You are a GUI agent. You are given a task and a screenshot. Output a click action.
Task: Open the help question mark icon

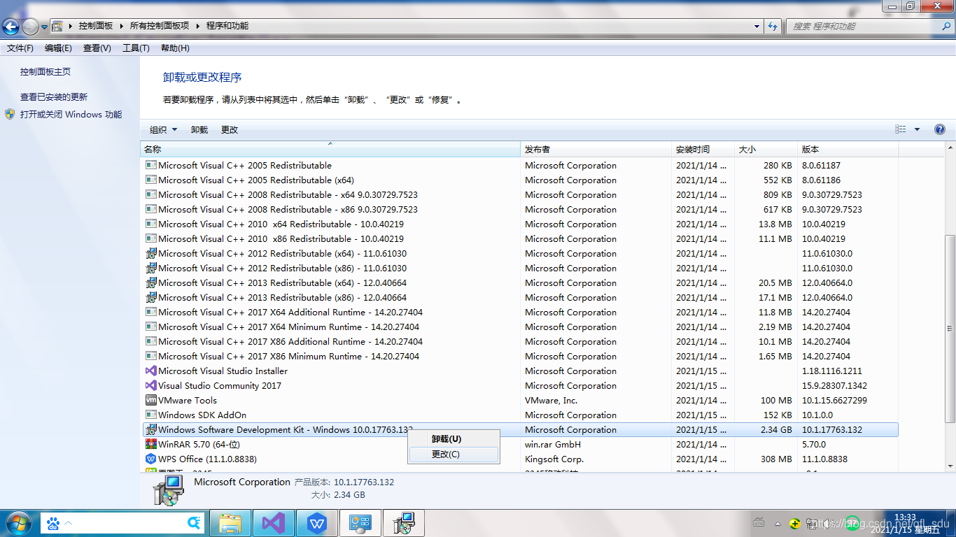point(939,129)
